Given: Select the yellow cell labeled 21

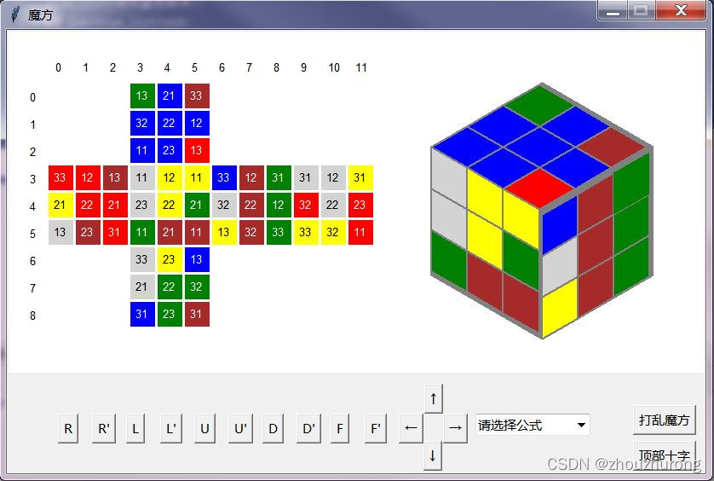Looking at the screenshot, I should pyautogui.click(x=60, y=206).
